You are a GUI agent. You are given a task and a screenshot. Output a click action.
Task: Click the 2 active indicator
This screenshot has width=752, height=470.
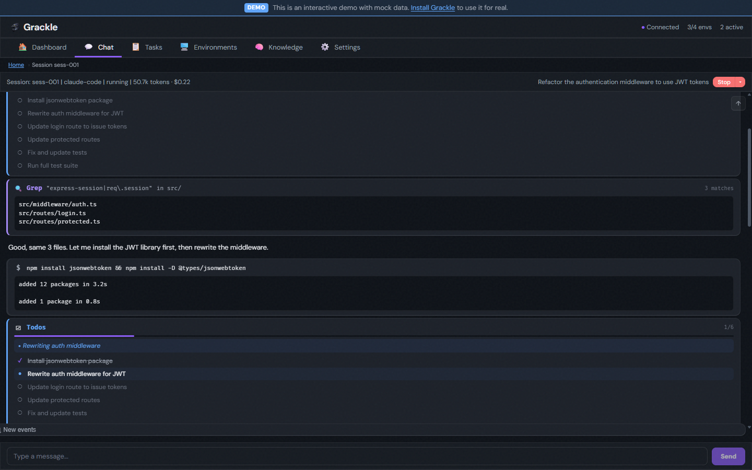tap(732, 27)
